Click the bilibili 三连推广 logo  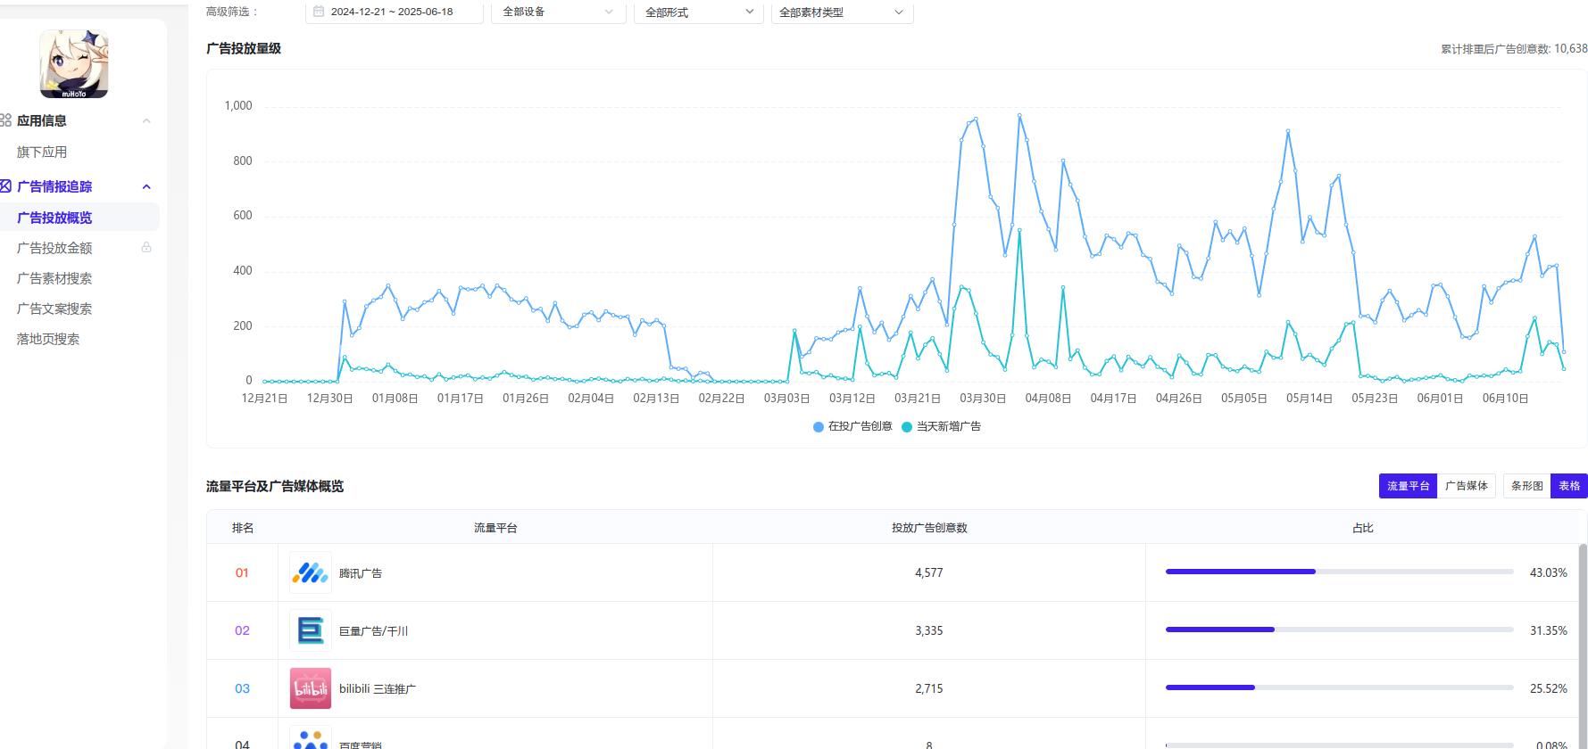click(x=310, y=688)
